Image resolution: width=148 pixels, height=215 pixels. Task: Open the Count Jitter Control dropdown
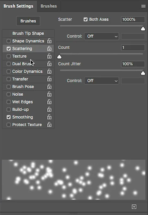click(102, 81)
